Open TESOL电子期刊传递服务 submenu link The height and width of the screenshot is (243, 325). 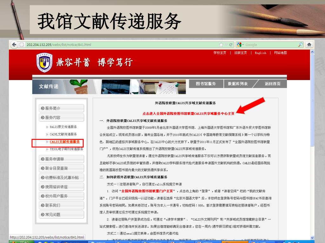[x=66, y=149]
